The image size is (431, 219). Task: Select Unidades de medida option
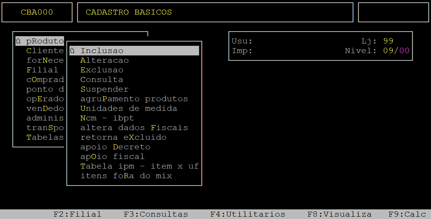pyautogui.click(x=128, y=108)
